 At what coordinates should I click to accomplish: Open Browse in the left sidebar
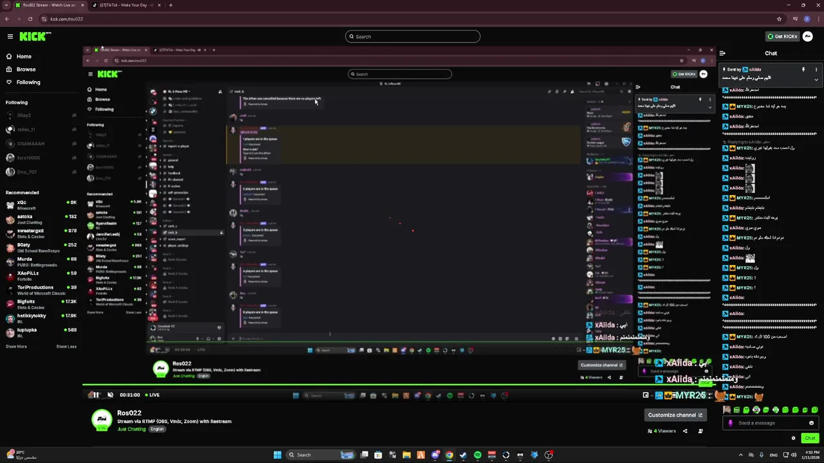(x=26, y=69)
